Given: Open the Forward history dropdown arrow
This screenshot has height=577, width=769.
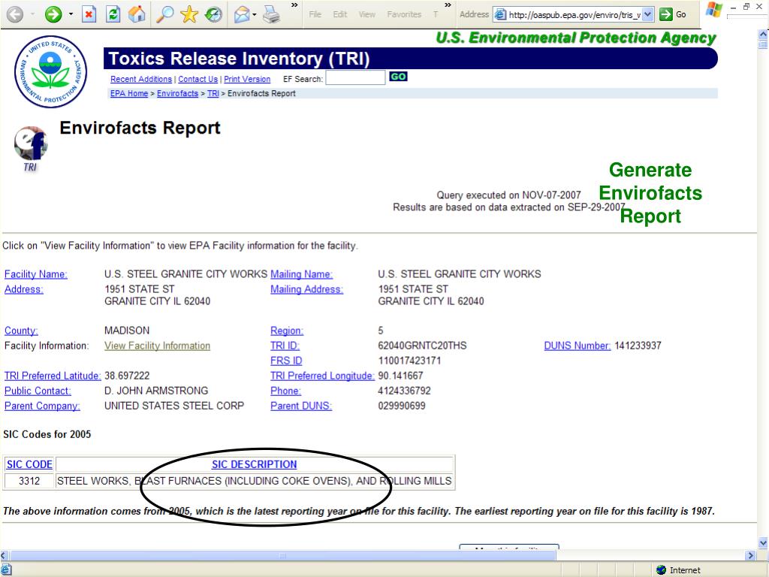Looking at the screenshot, I should [x=71, y=14].
